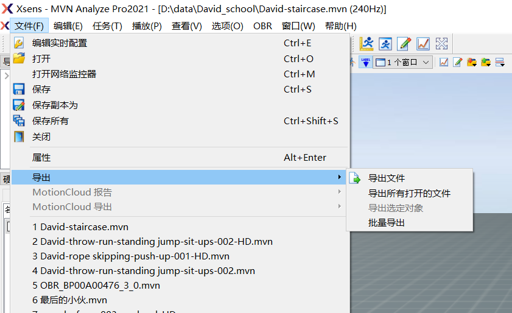Click the four-arrow fullscreen expand icon

click(442, 43)
